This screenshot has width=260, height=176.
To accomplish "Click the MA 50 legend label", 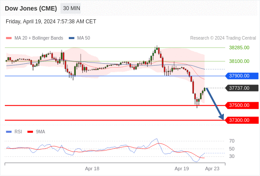I will click(x=84, y=38).
